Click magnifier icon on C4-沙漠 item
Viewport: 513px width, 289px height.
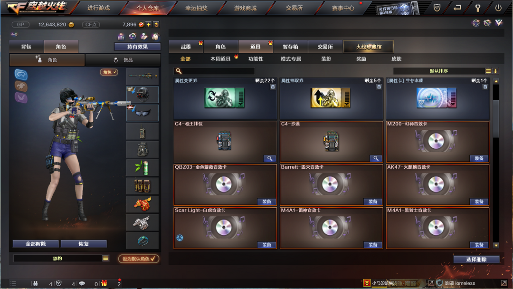(x=376, y=158)
